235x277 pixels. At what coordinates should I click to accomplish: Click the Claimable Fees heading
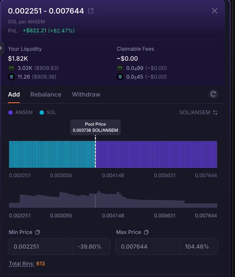[135, 49]
